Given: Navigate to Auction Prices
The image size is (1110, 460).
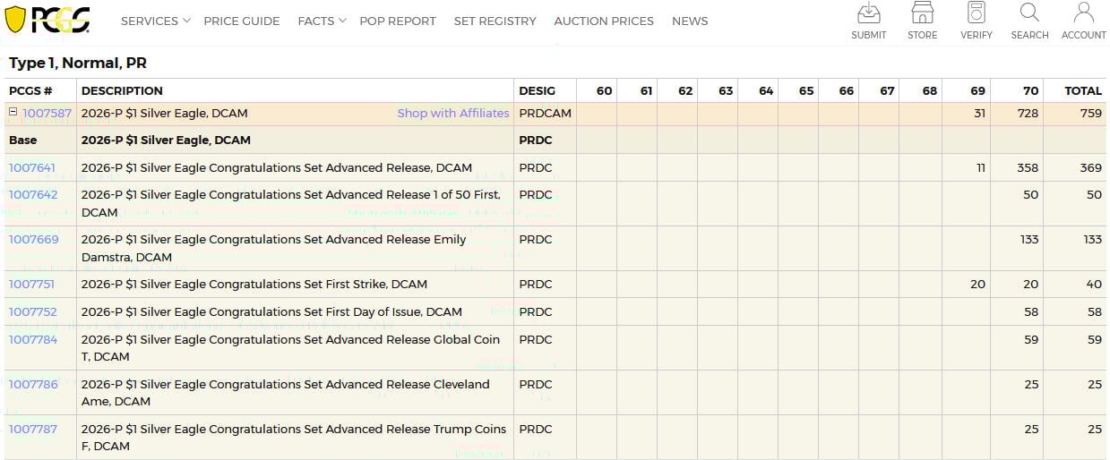Looking at the screenshot, I should 604,21.
